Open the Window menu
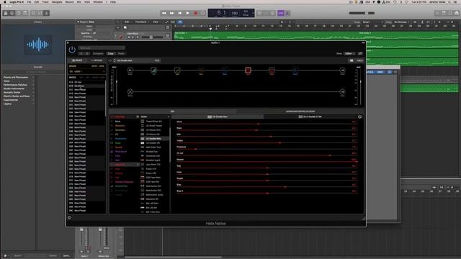 click(98, 1)
